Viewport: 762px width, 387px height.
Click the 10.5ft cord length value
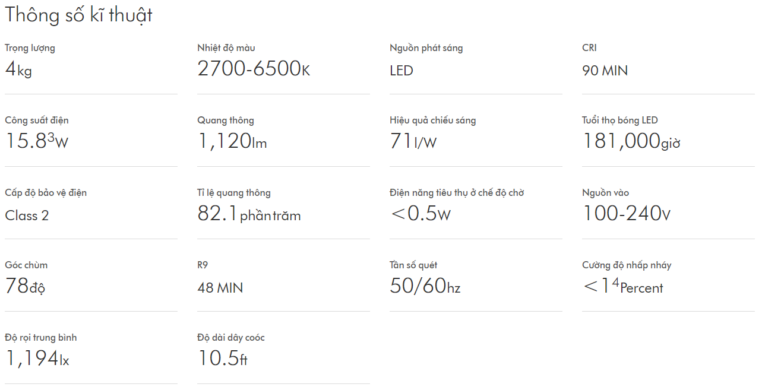(x=222, y=359)
